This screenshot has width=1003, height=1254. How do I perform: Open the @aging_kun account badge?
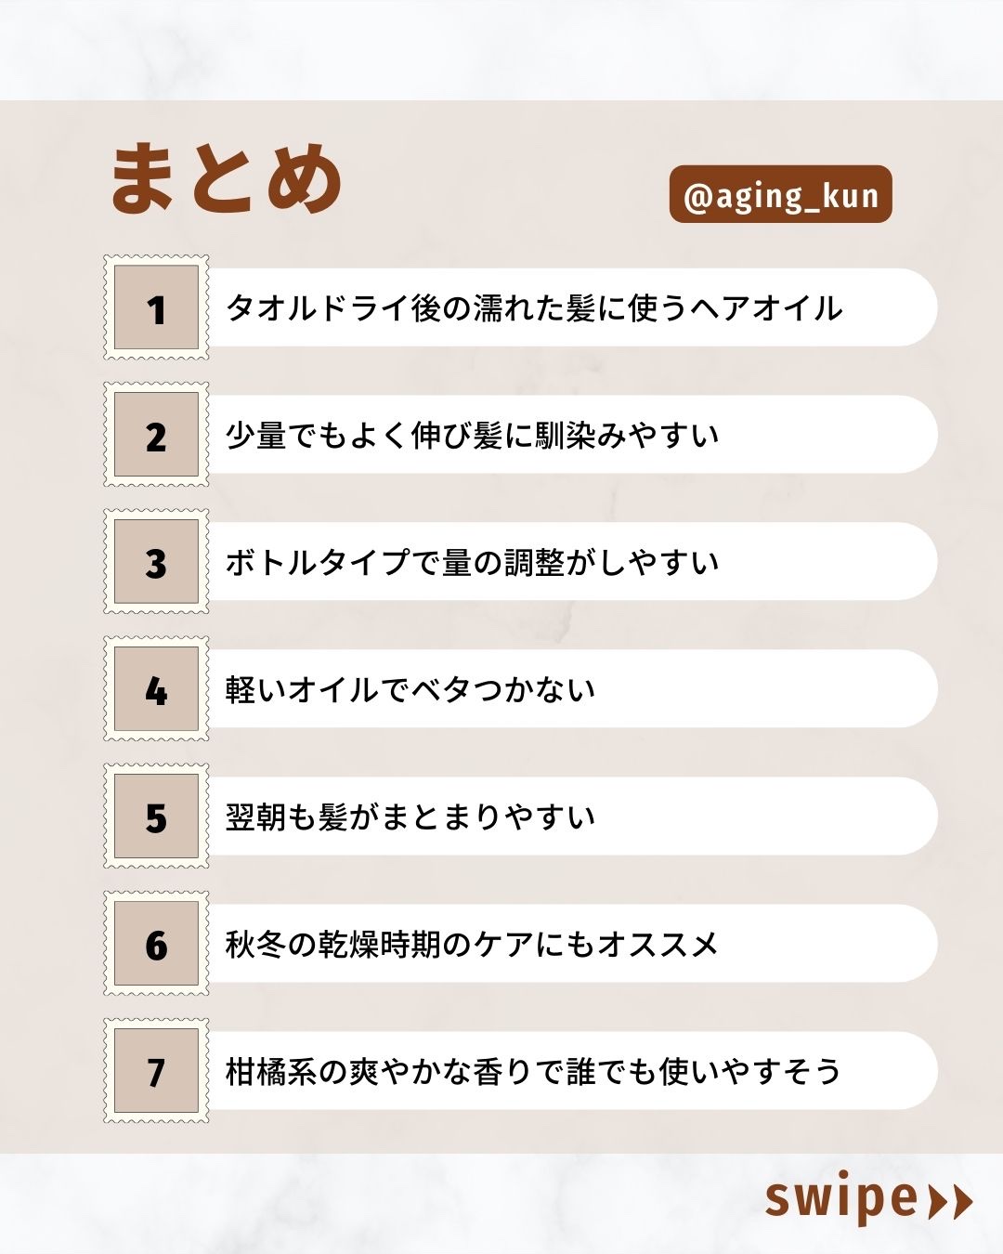pyautogui.click(x=780, y=195)
